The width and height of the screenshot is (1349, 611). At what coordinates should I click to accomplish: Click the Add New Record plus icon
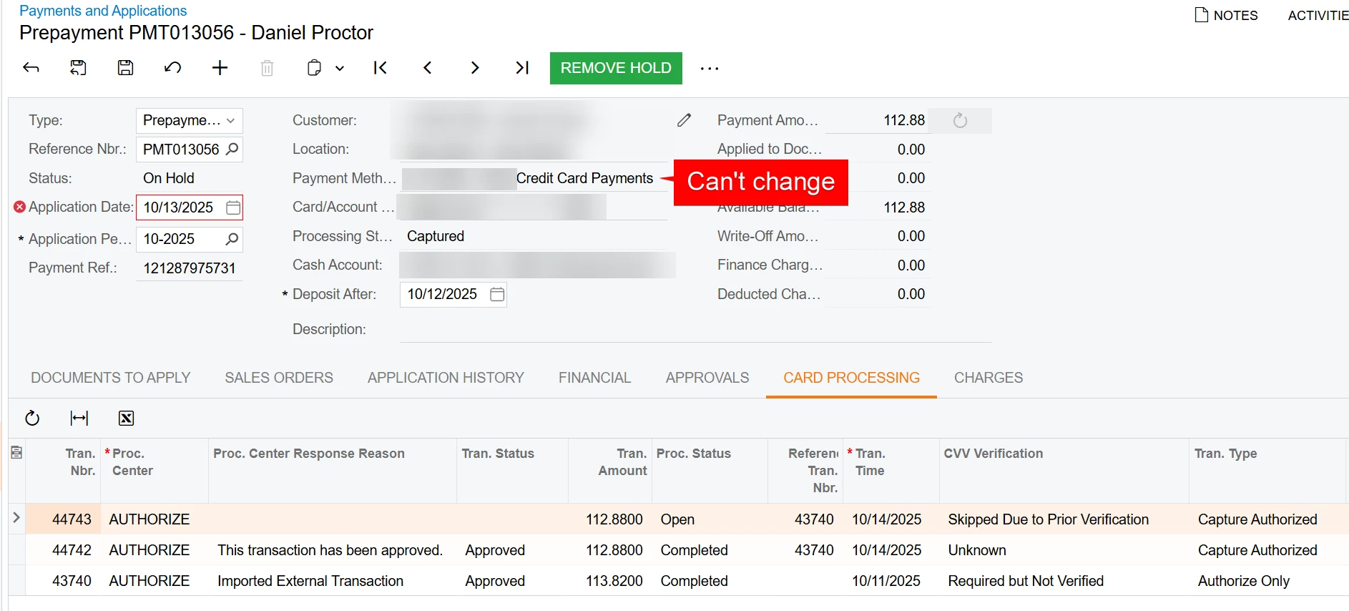point(220,68)
